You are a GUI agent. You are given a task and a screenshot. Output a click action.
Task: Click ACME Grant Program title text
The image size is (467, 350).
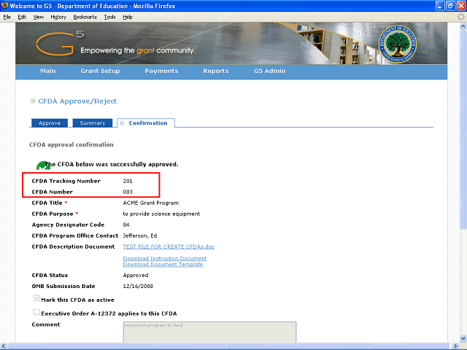151,203
